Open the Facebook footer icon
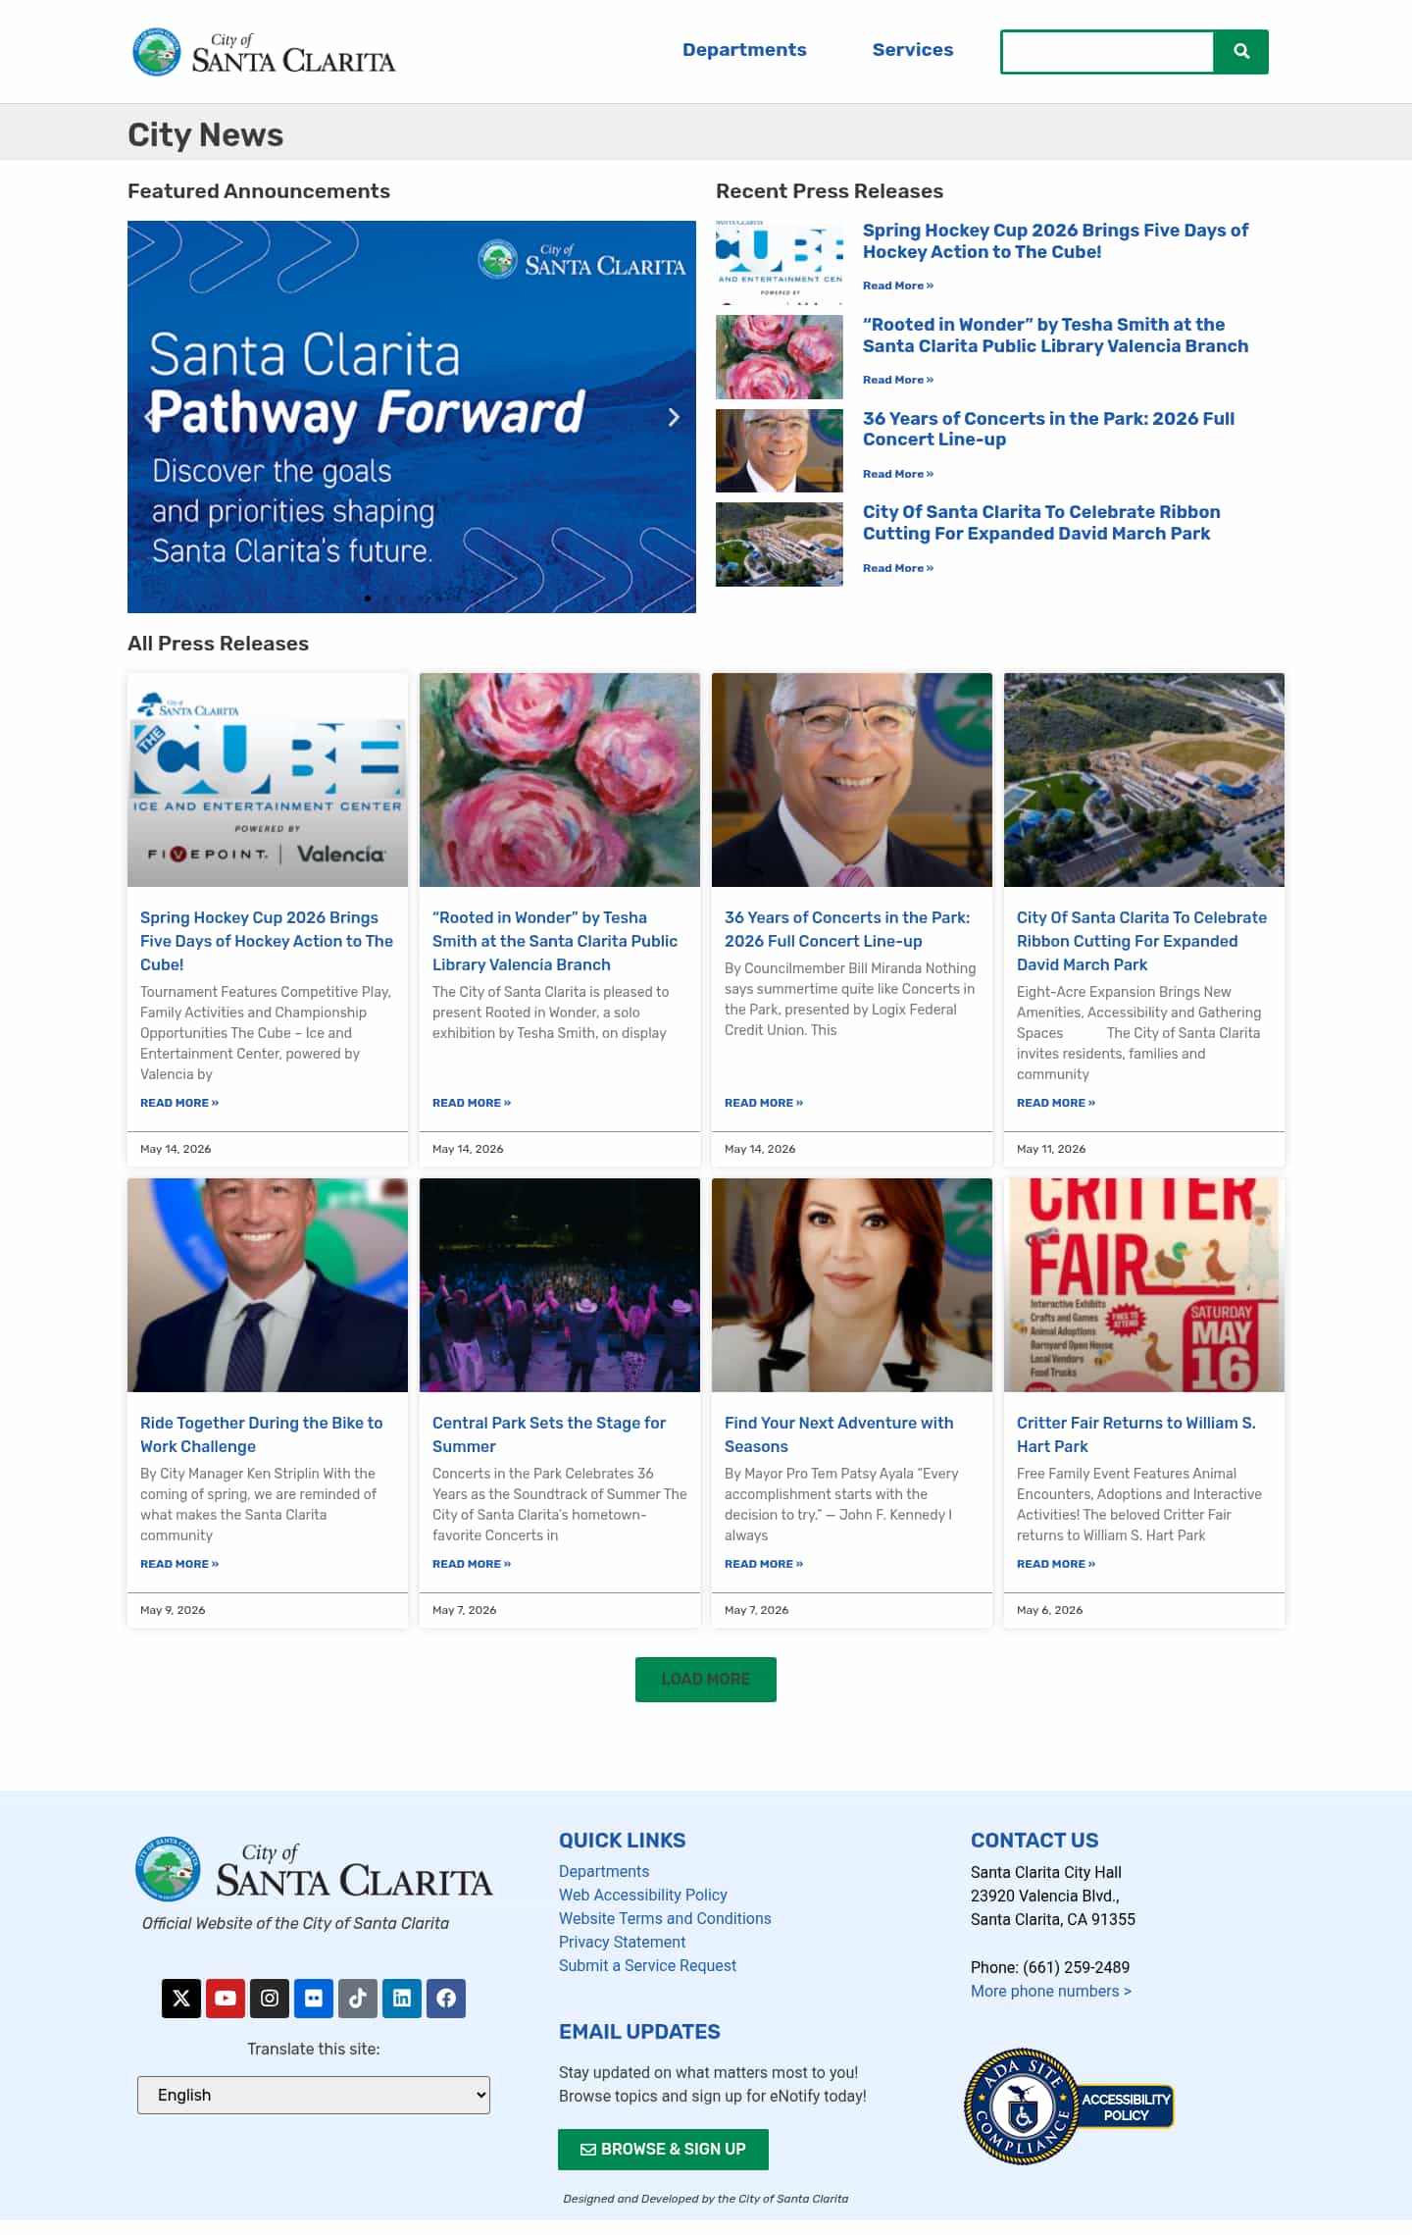The width and height of the screenshot is (1412, 2235). [446, 1998]
